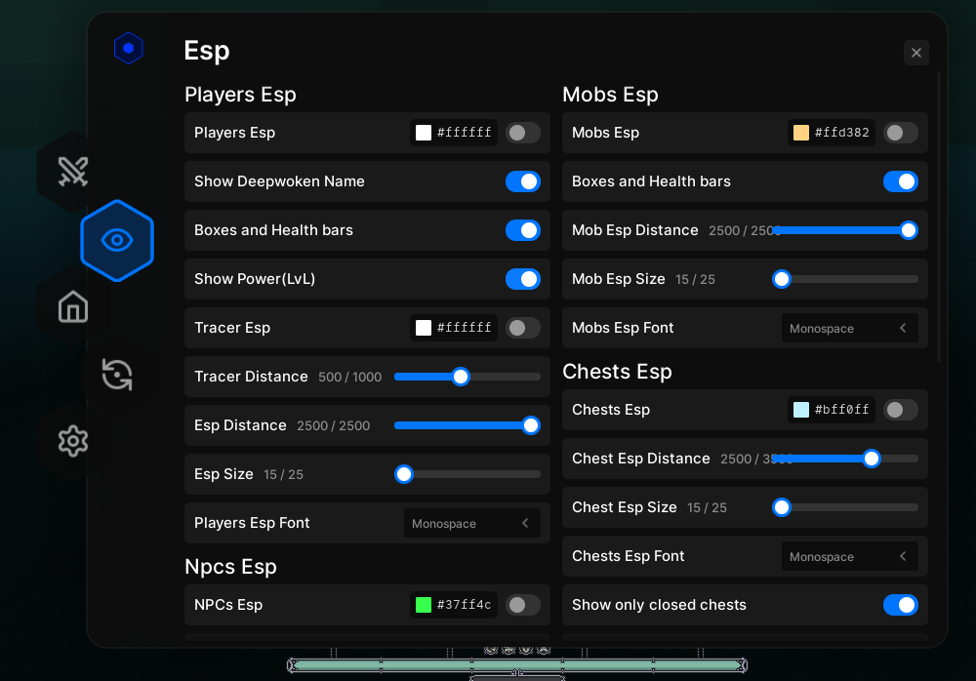Open the settings gear sidebar tab
Viewport: 976px width, 681px height.
click(73, 441)
